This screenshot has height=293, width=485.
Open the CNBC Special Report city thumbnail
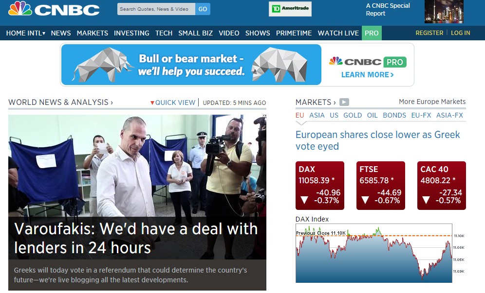click(444, 12)
